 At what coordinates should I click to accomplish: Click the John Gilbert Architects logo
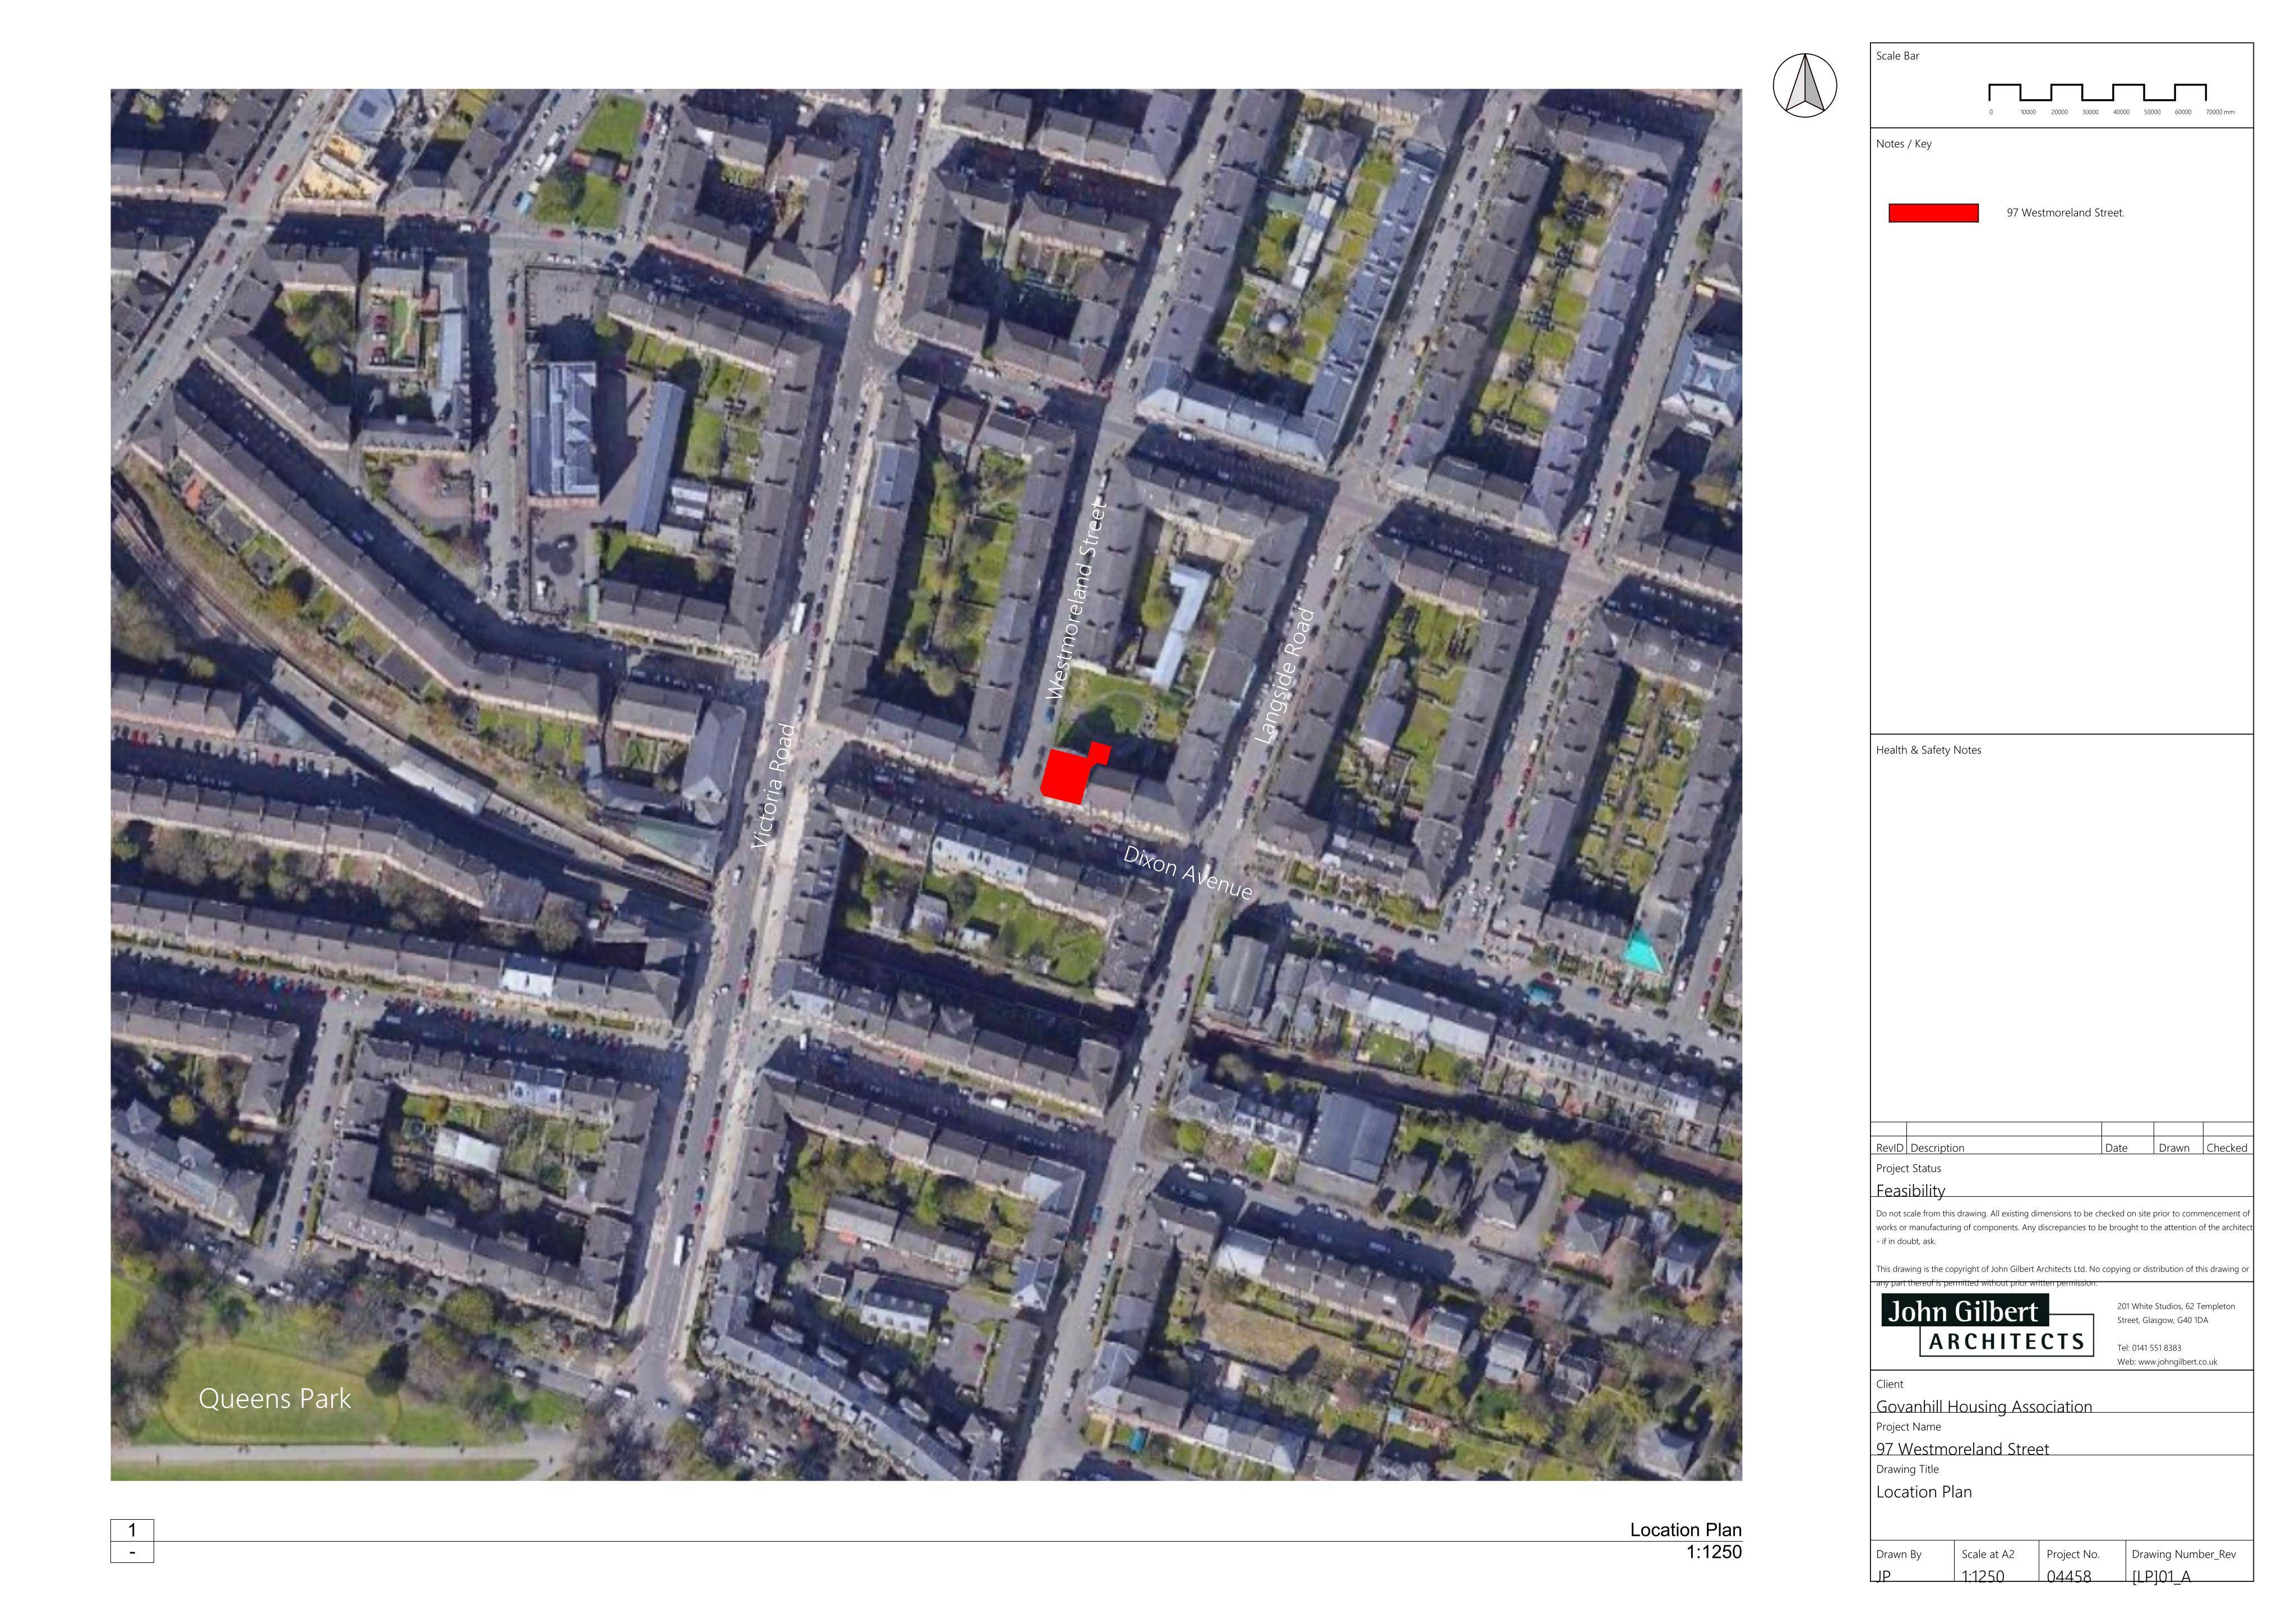coord(1986,1325)
